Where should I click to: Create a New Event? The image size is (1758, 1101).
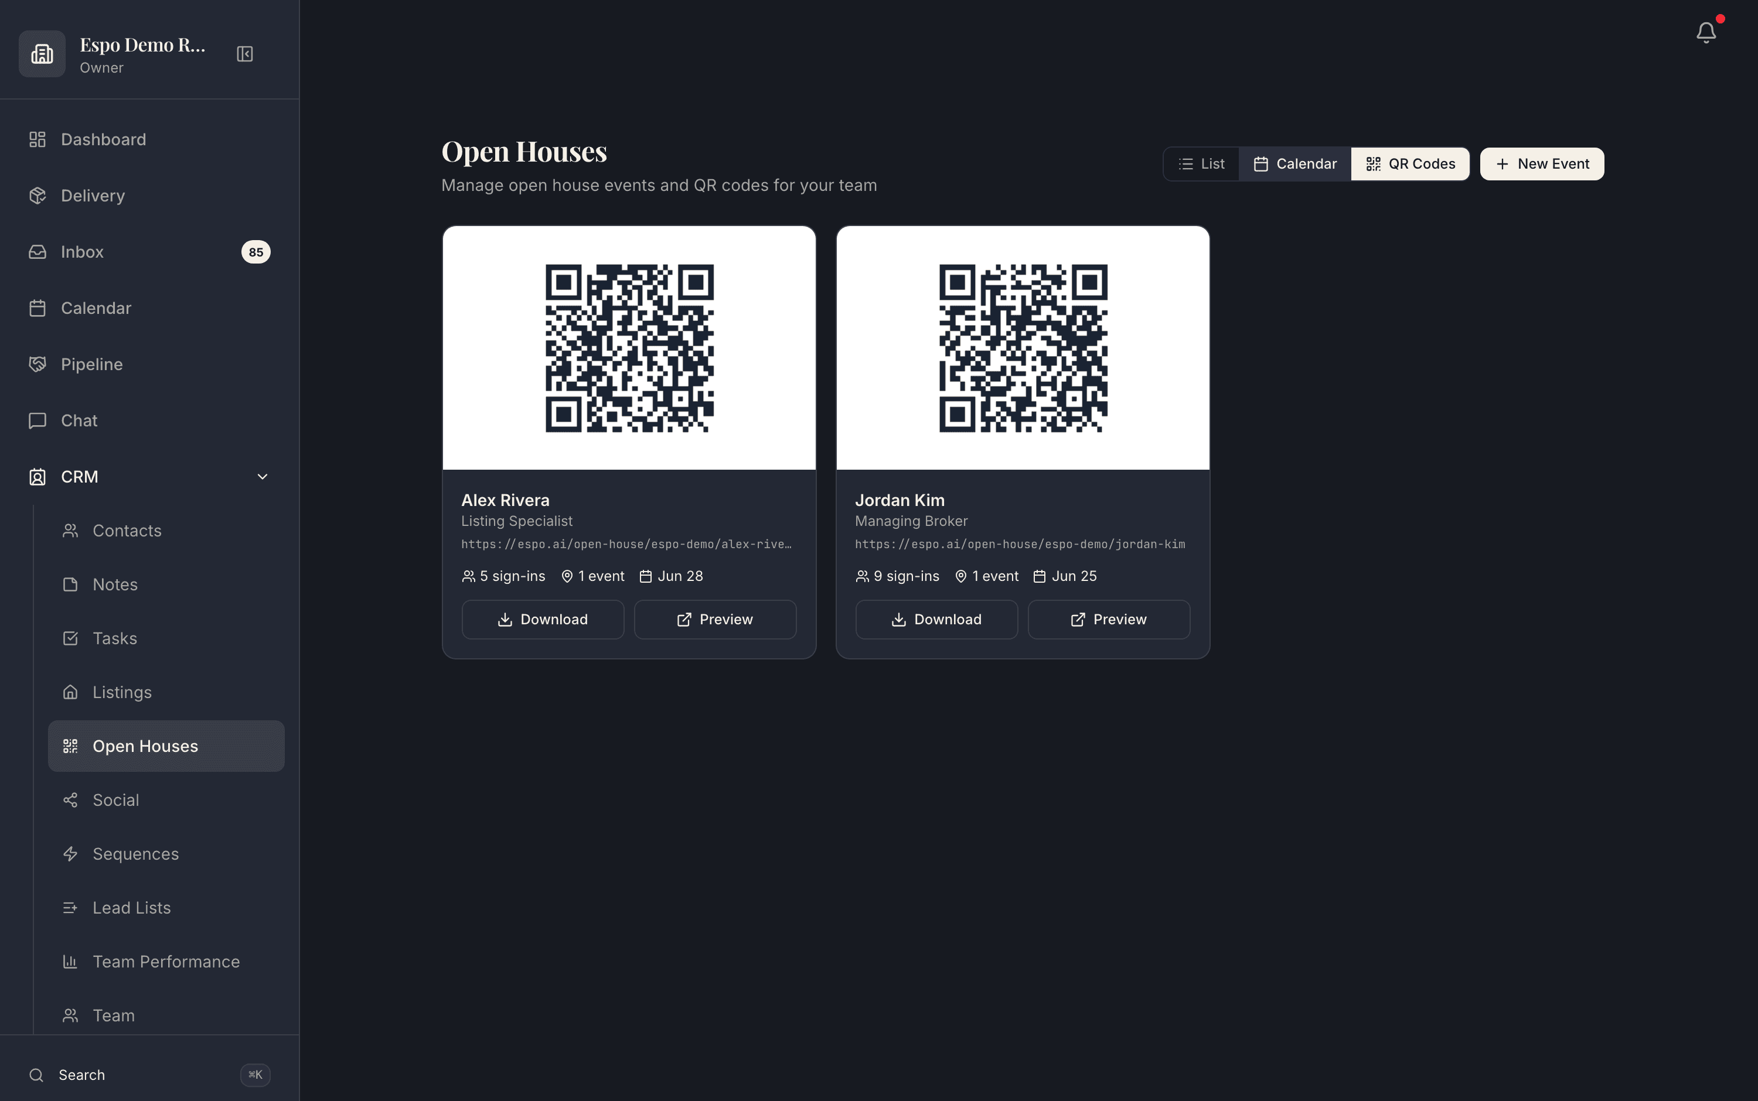(x=1542, y=164)
